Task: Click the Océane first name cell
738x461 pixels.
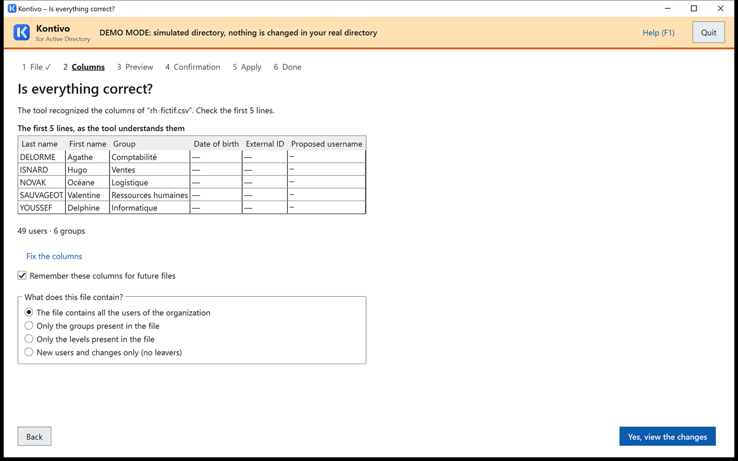Action: coord(88,182)
